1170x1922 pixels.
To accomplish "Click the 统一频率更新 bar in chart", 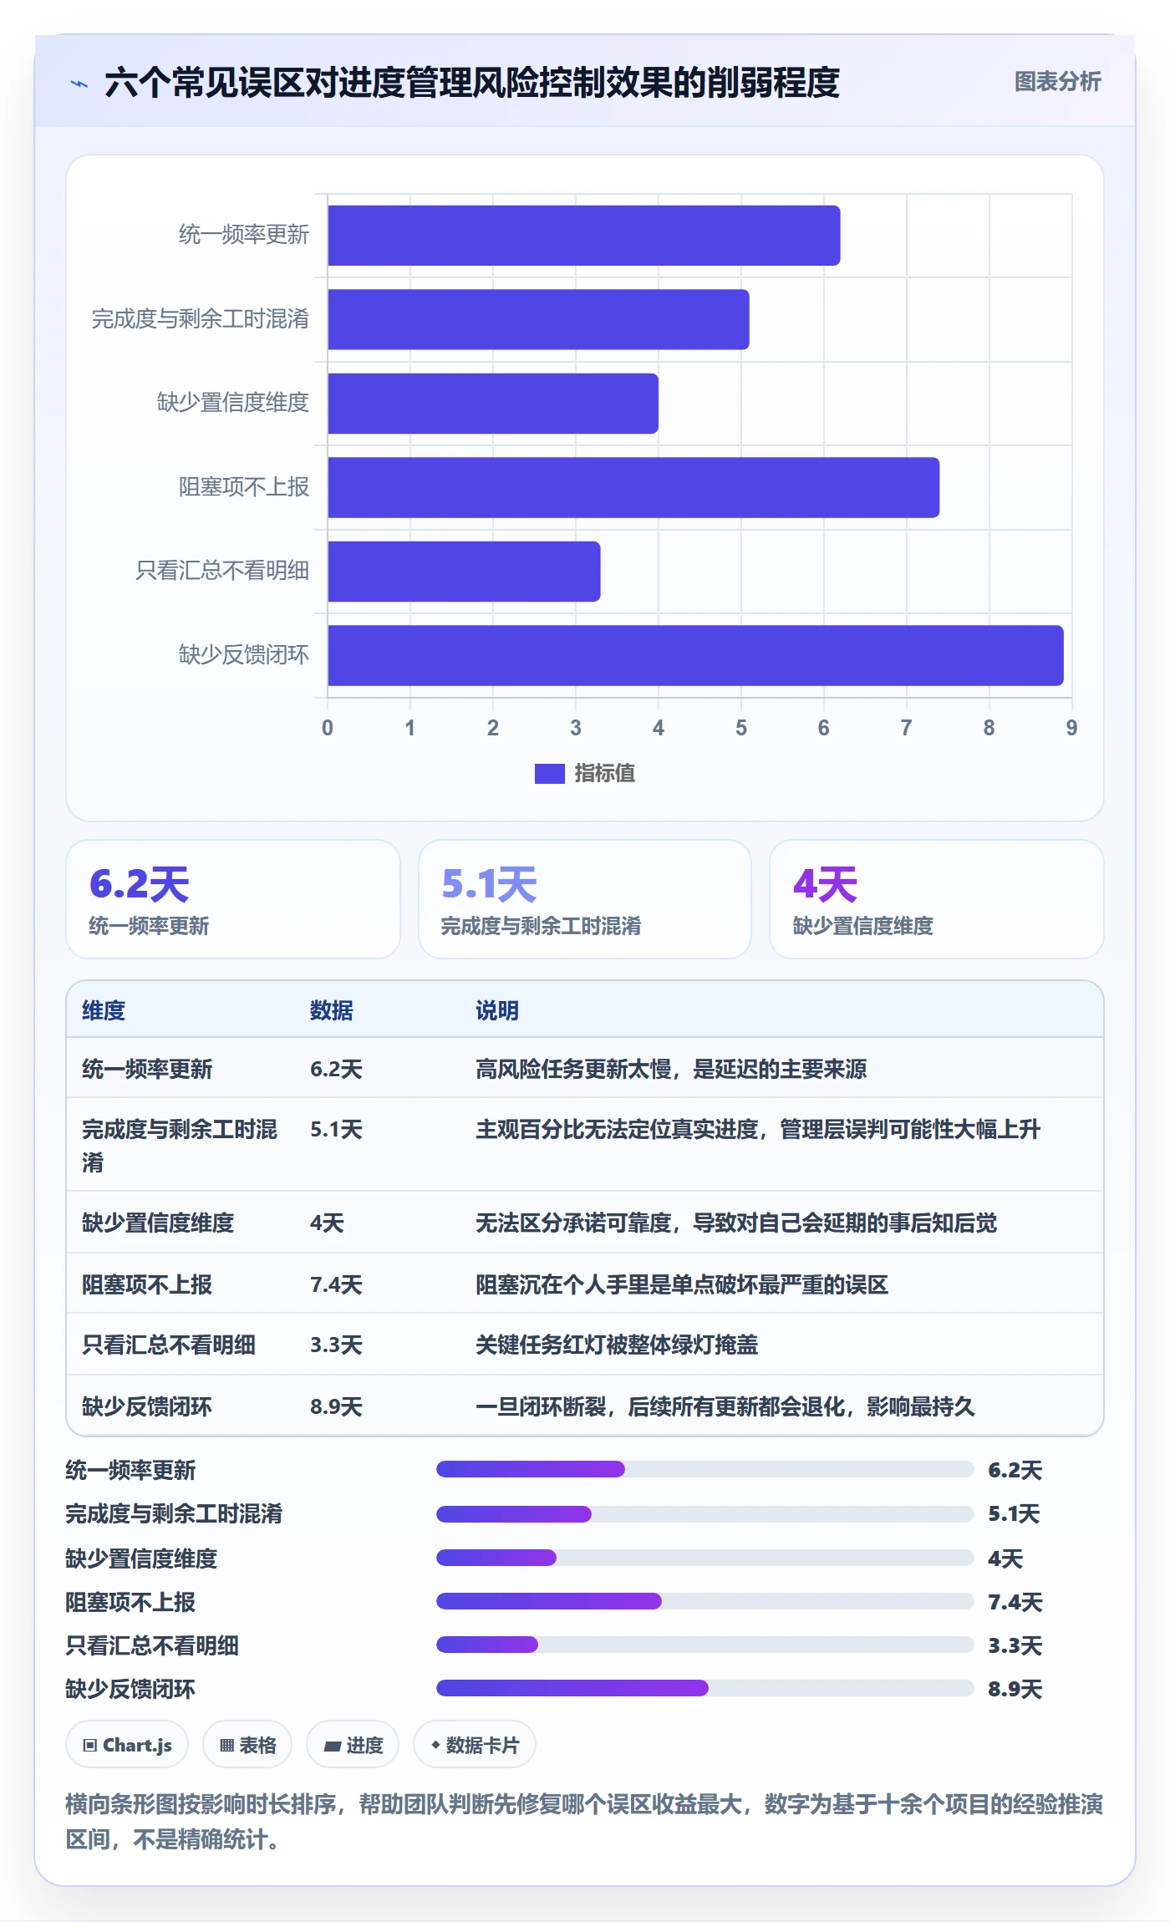I will click(583, 236).
